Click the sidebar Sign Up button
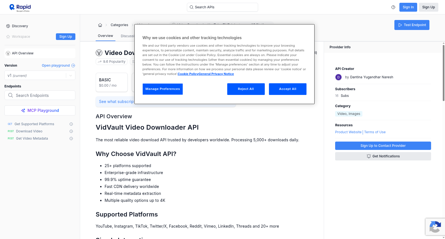The image size is (445, 239). point(66,37)
